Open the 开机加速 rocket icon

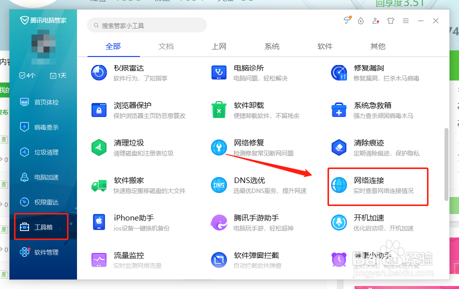[x=339, y=222]
